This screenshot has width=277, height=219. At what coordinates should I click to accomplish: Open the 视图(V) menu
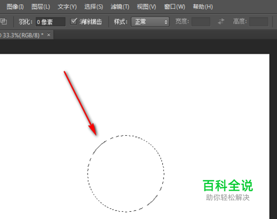click(146, 7)
